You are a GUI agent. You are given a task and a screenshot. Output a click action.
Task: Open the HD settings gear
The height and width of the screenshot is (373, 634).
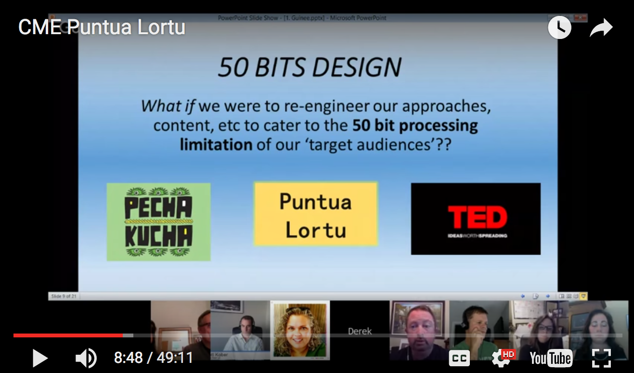503,358
